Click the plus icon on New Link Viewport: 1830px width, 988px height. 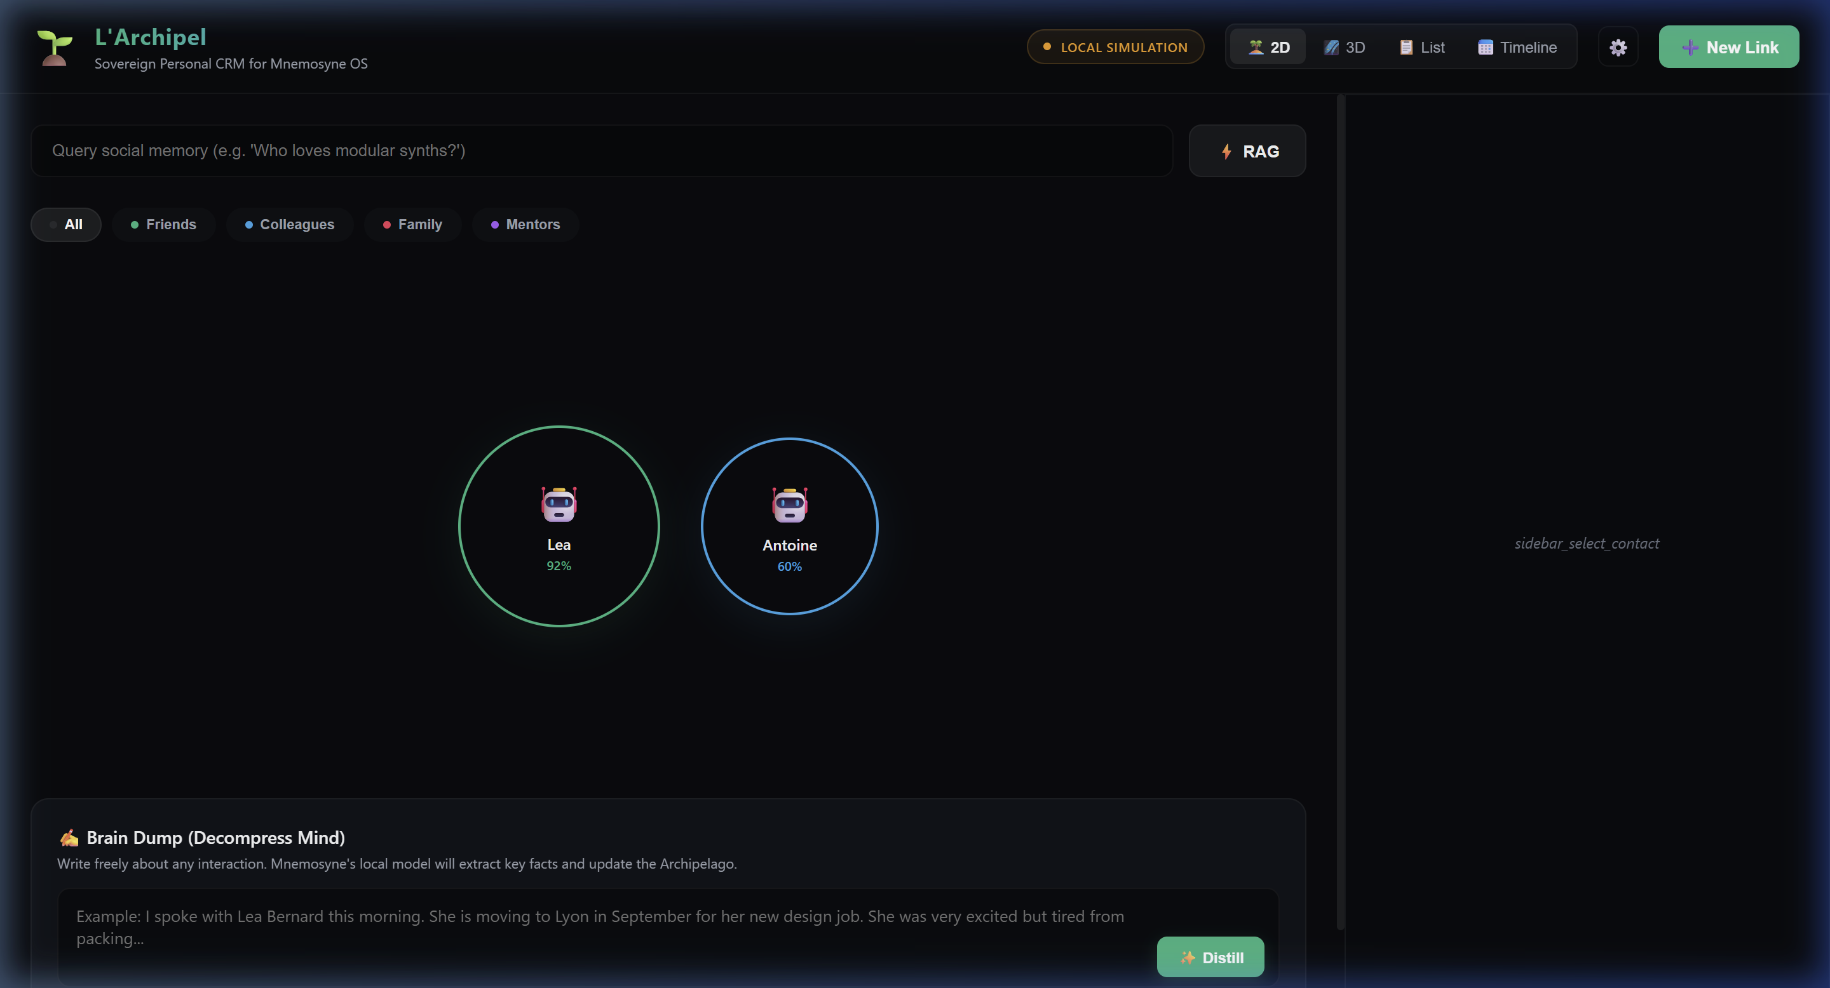pyautogui.click(x=1690, y=48)
